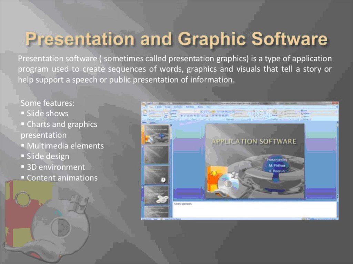Screen dimensions: 353x264
Task: Click the 'Click to add notes' pane
Action: (x=254, y=209)
